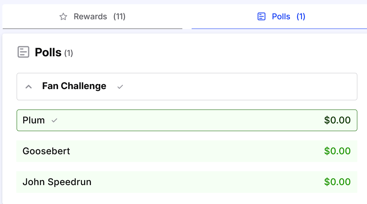Choose the Goosebert poll option
The width and height of the screenshot is (367, 204).
point(187,151)
